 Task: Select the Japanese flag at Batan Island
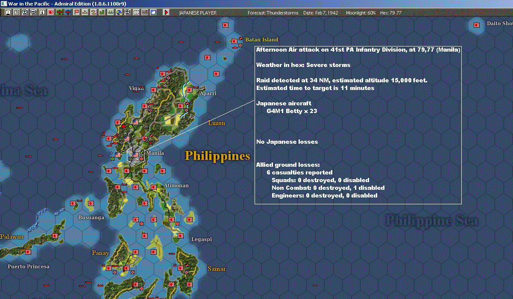[x=235, y=41]
